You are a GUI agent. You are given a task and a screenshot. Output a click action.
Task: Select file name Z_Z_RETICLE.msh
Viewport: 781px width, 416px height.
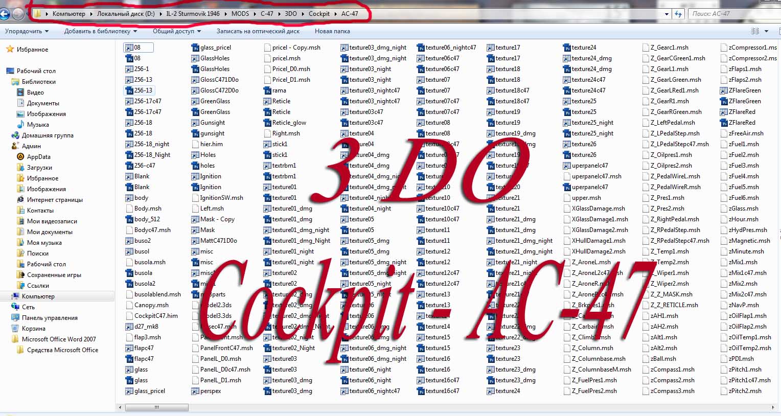[674, 305]
